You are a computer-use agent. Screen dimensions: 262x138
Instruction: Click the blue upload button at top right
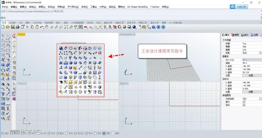(x=239, y=7)
